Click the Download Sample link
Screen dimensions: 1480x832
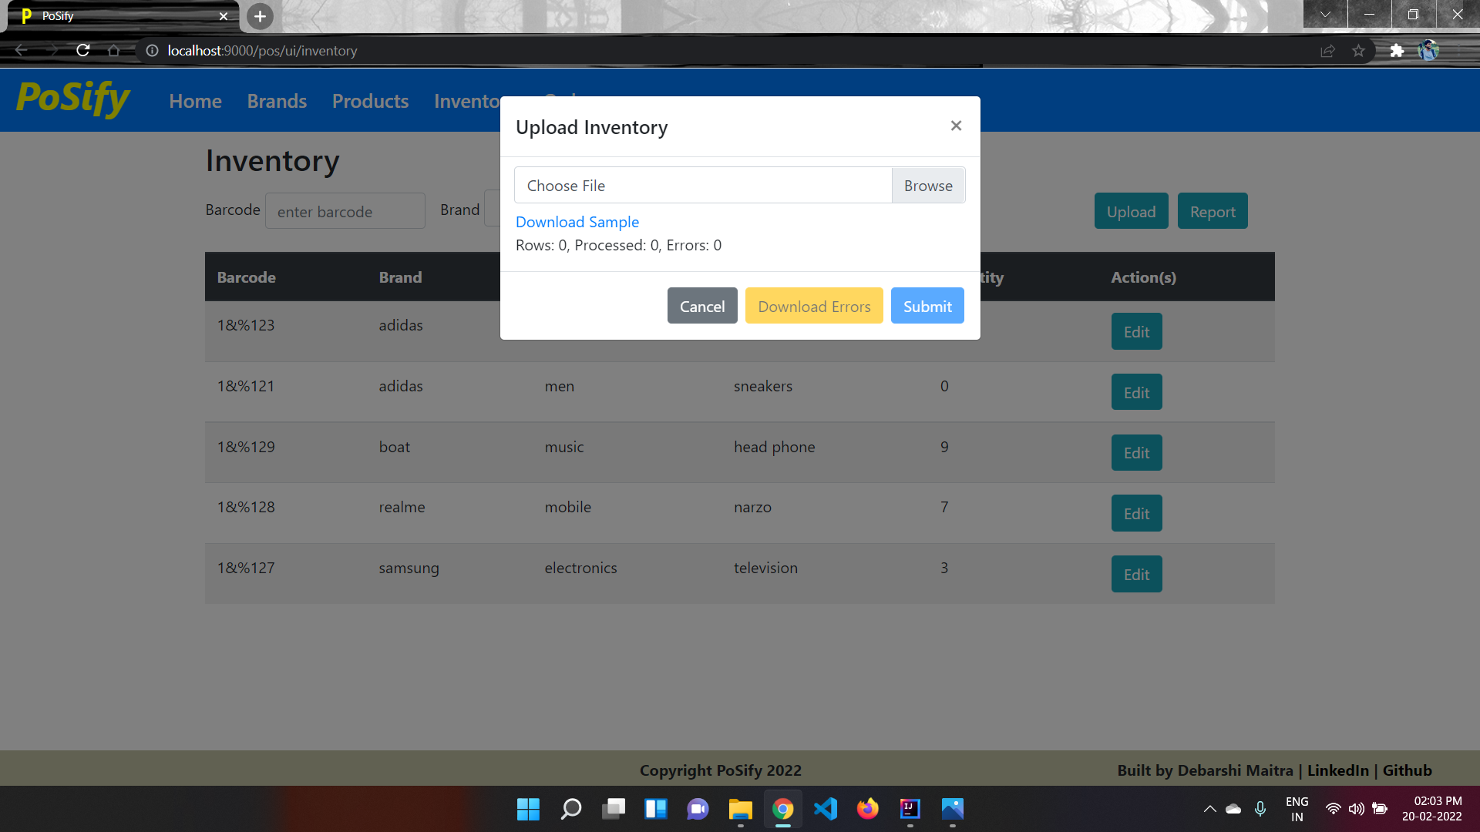[x=577, y=222]
